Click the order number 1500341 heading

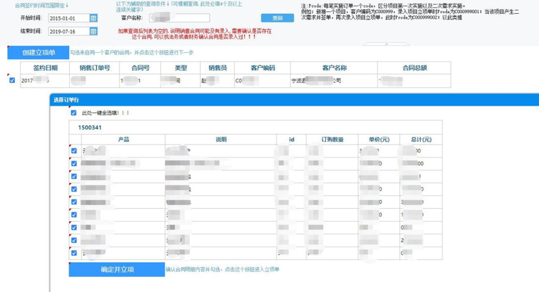tap(90, 128)
